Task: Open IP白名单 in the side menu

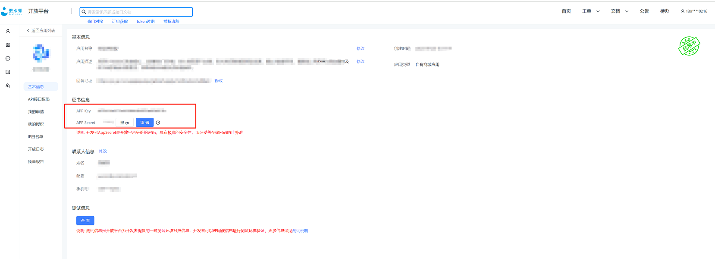Action: (x=35, y=137)
